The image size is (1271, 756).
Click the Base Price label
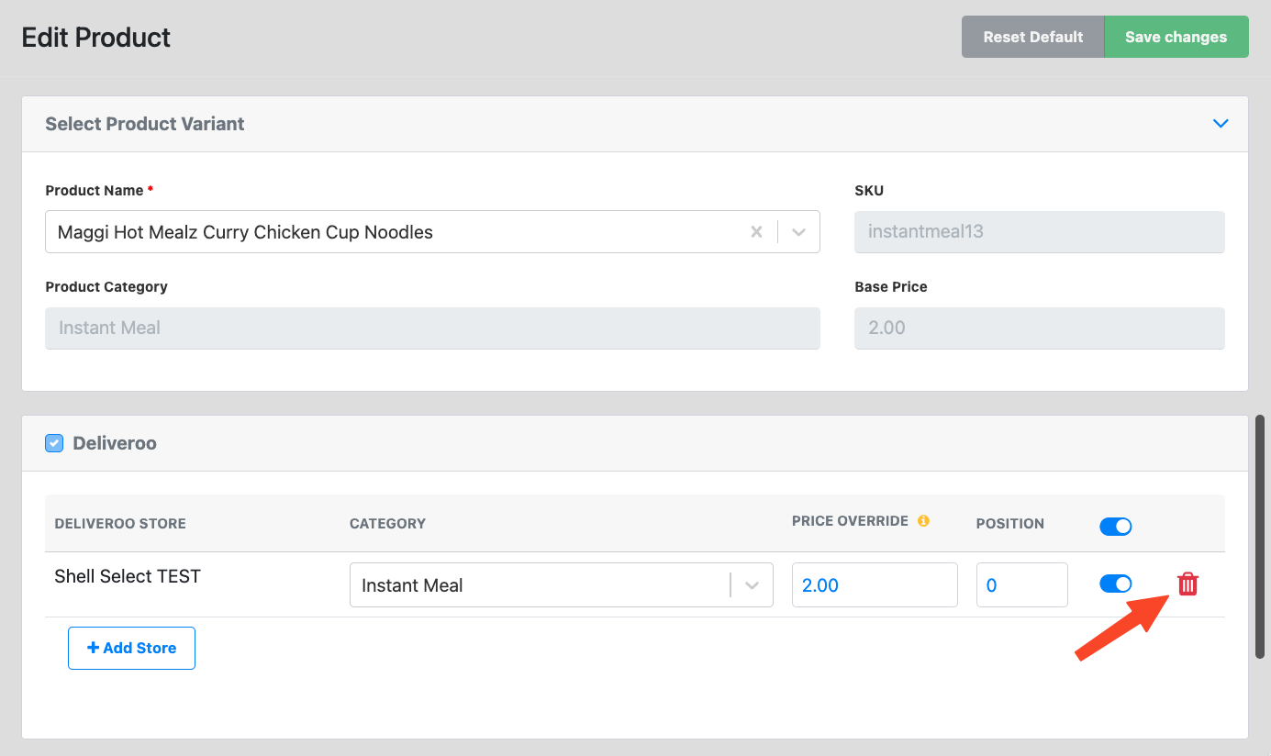[x=891, y=287]
